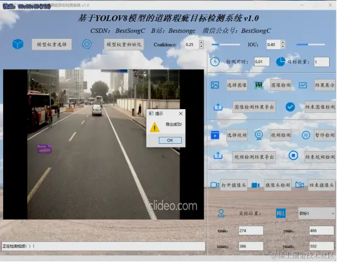Click the landscape icon beside 图像检测
Viewport: 337px width, 262px height.
point(259,85)
